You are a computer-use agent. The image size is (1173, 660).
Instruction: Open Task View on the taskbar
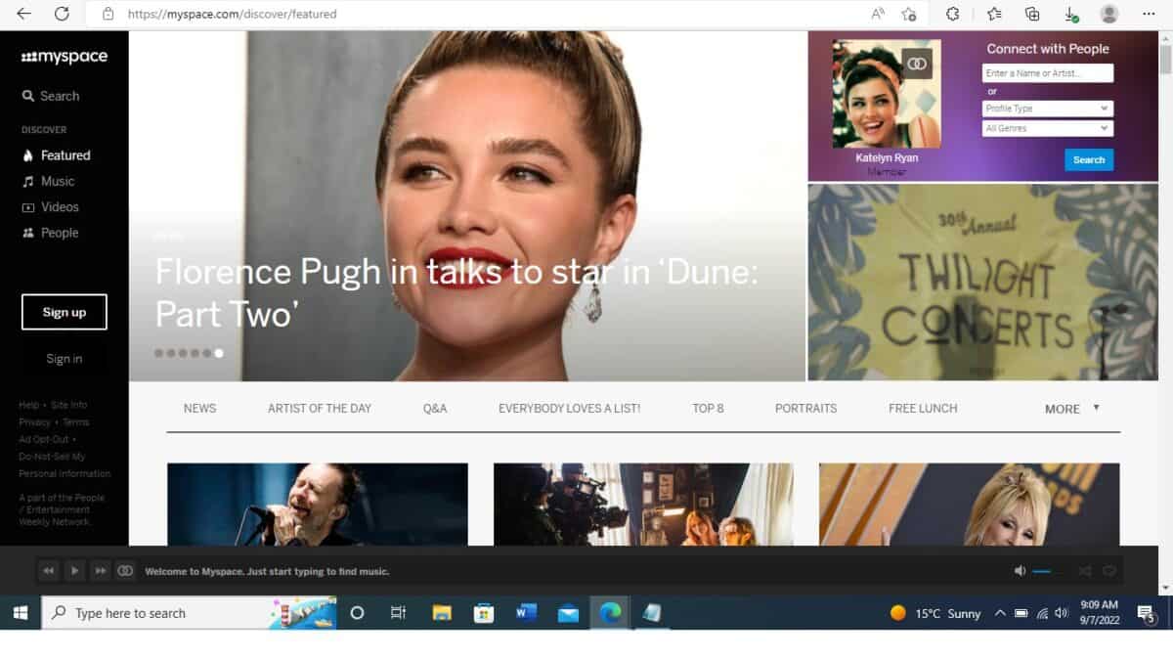click(x=398, y=613)
